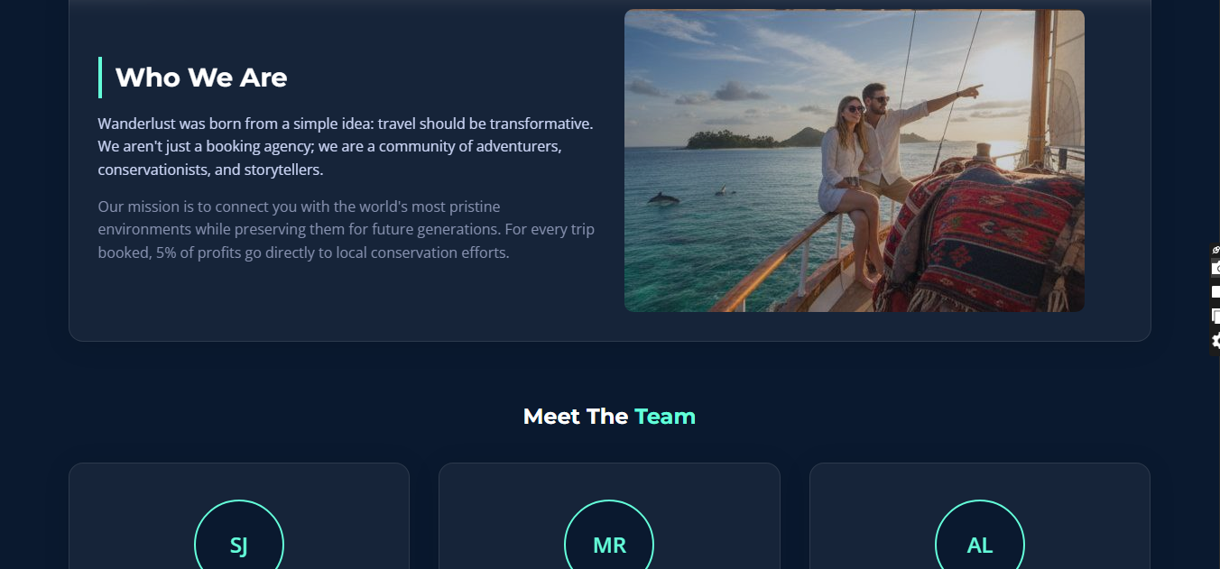
Task: Click the Meet The Team heading
Action: (x=609, y=417)
